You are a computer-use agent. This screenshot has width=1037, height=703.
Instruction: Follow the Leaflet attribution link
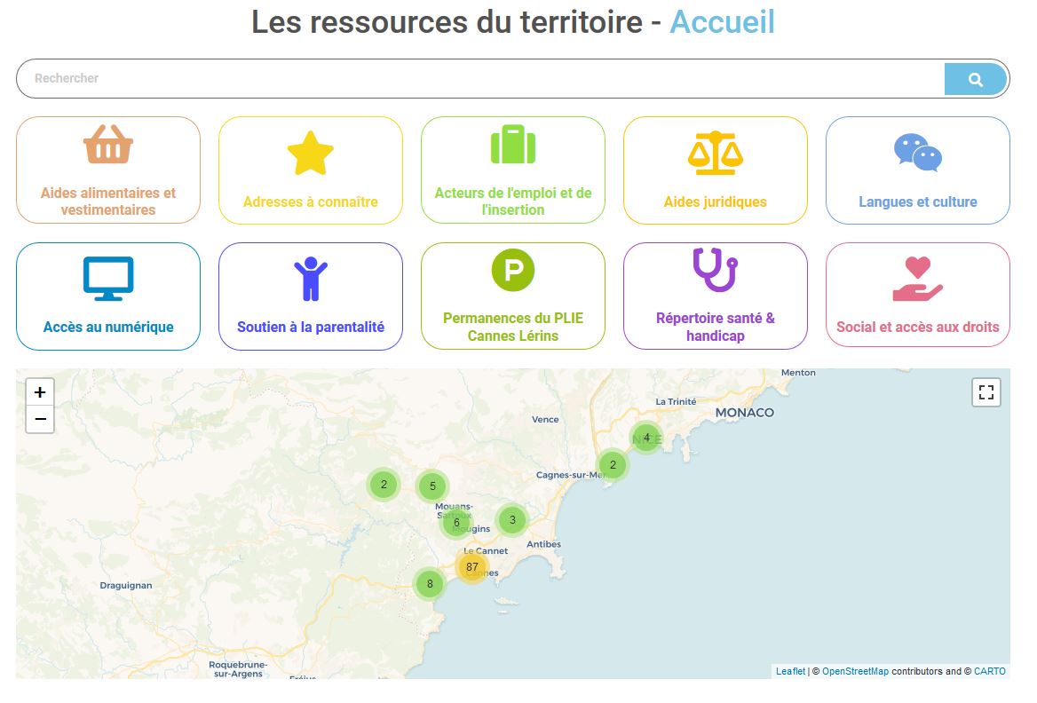point(790,672)
